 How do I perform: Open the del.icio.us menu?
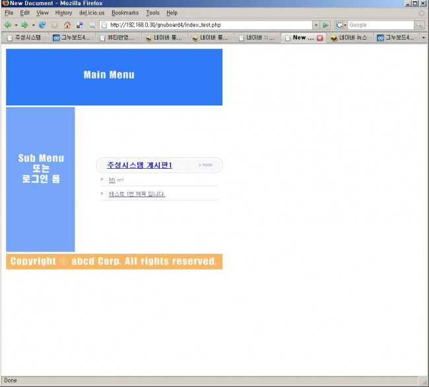(92, 13)
